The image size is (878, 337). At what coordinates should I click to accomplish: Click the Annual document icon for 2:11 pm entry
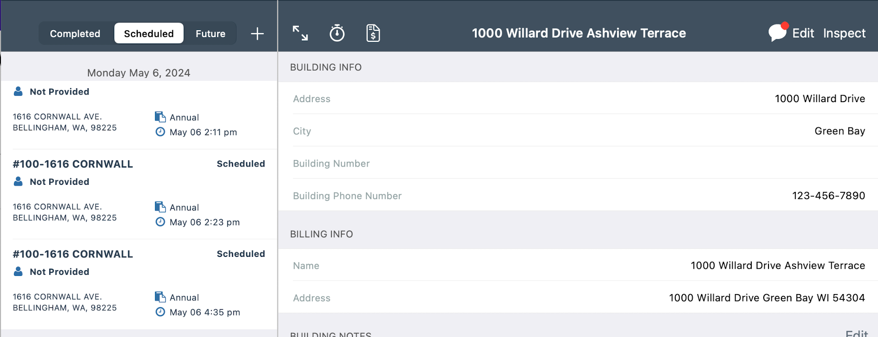(160, 117)
